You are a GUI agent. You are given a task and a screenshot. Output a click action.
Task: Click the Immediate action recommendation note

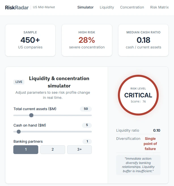point(138,165)
